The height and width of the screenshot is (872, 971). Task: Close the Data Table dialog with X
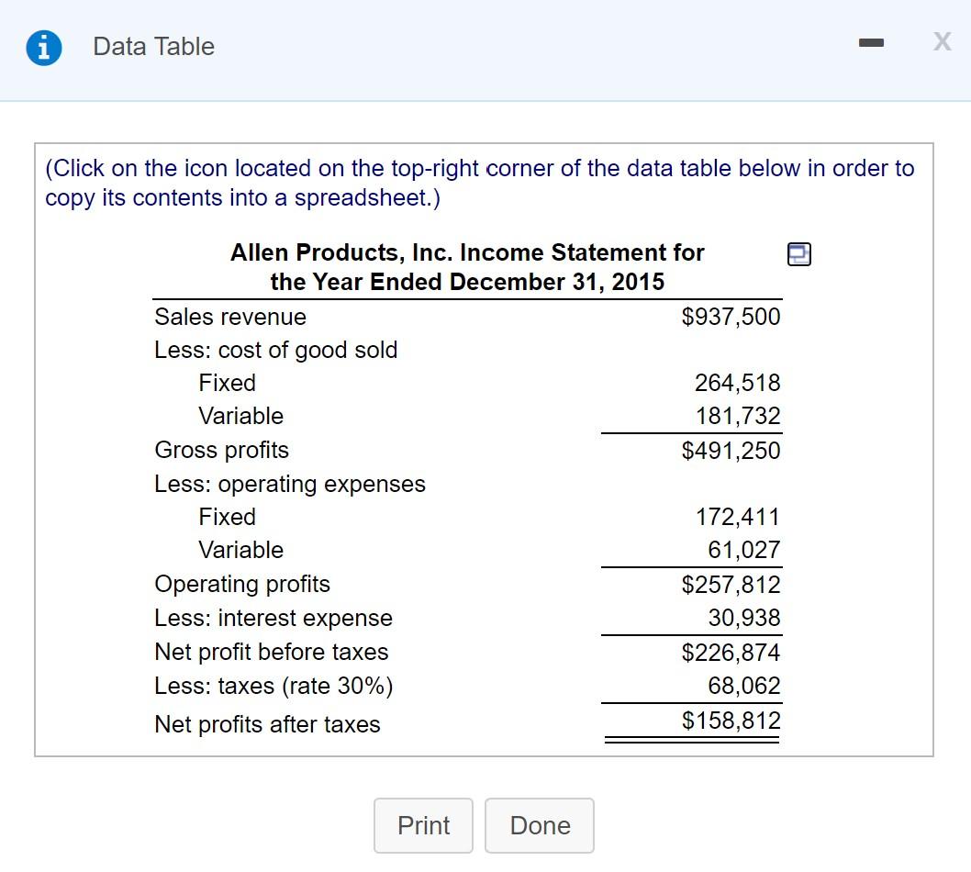(942, 41)
